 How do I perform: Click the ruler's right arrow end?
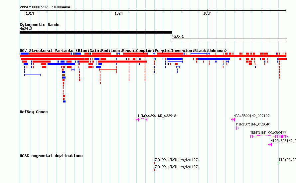point(286,10)
